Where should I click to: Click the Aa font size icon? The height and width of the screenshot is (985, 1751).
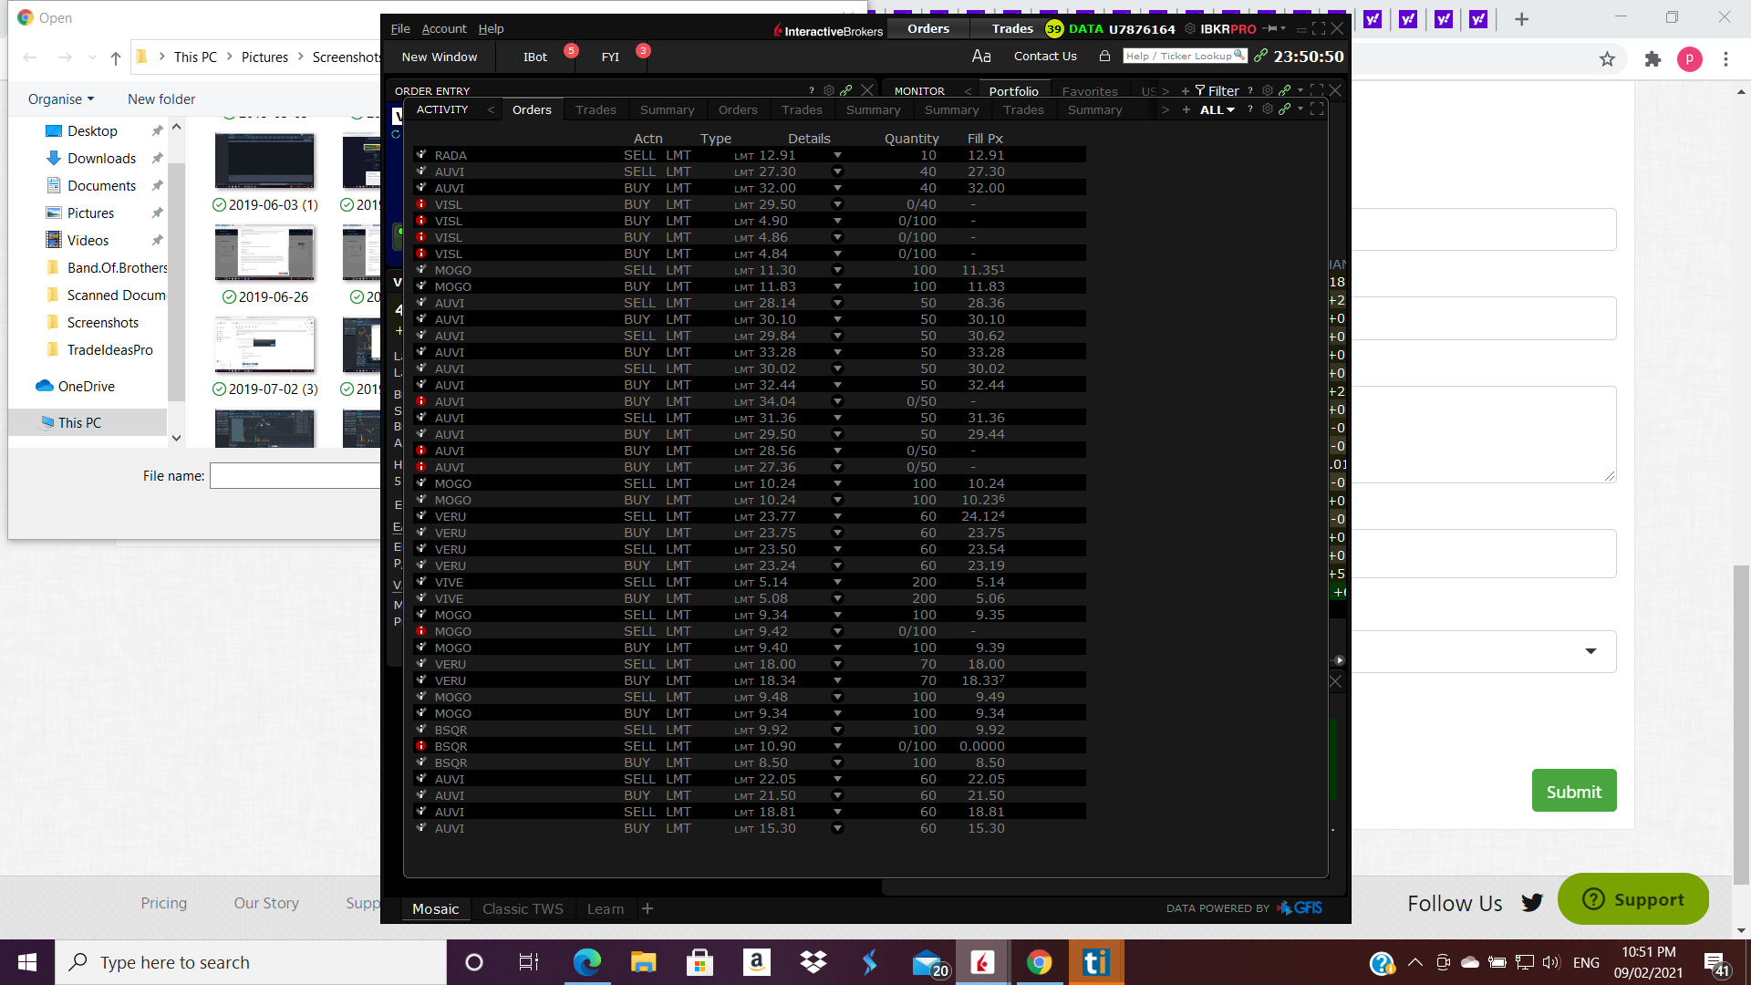tap(981, 57)
